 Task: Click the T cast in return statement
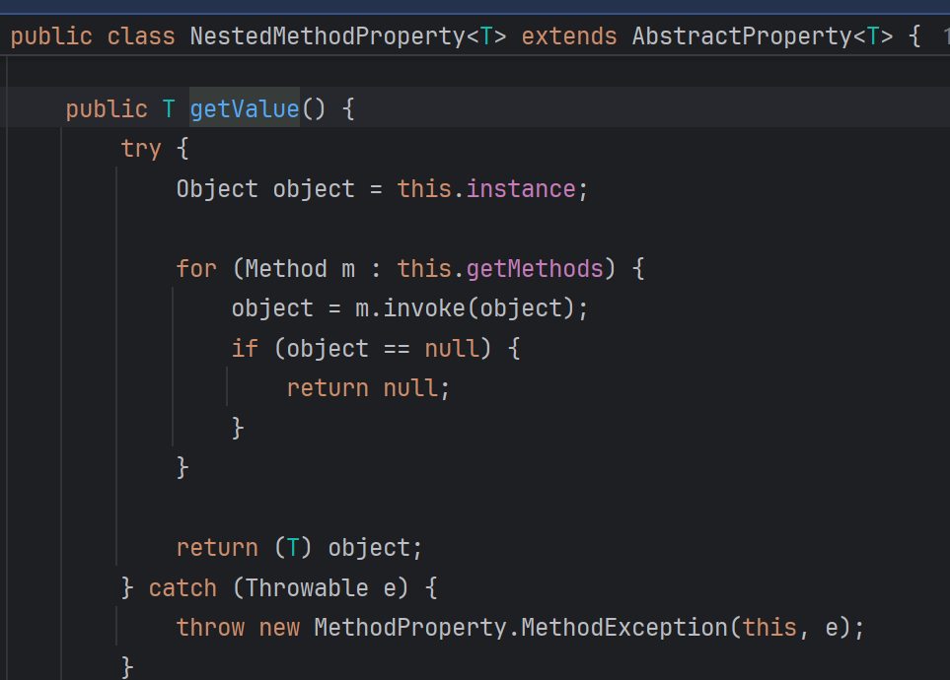pos(293,548)
